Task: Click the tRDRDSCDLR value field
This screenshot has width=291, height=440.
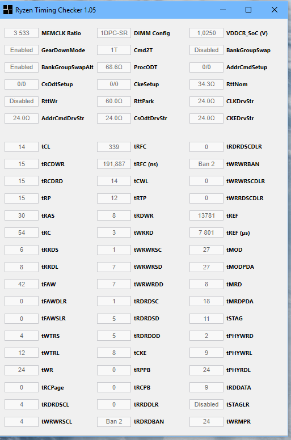Action: click(x=206, y=147)
